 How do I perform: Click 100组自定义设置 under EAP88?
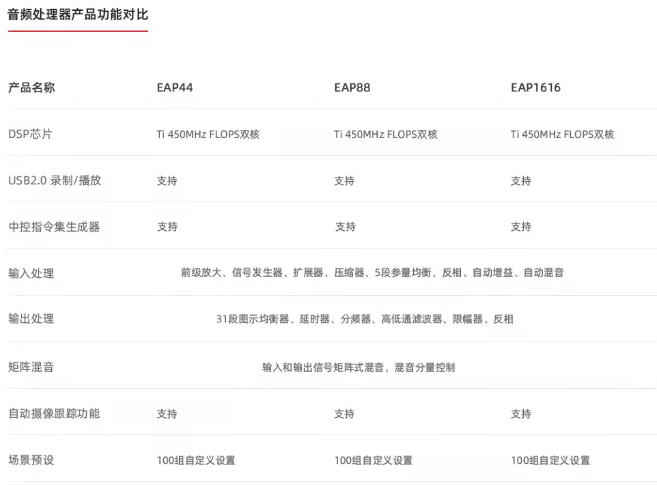click(374, 460)
